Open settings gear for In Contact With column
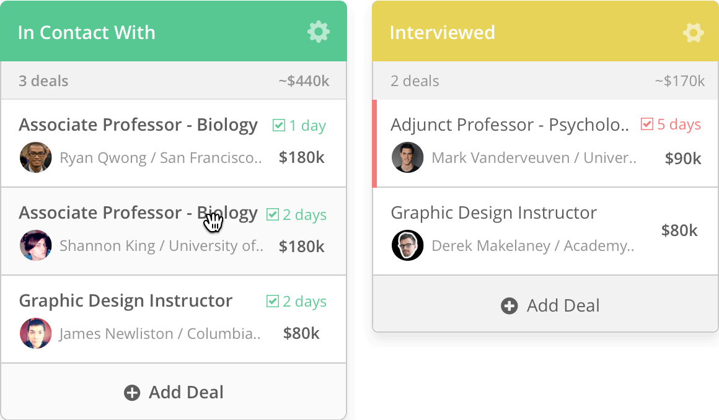 pyautogui.click(x=318, y=32)
